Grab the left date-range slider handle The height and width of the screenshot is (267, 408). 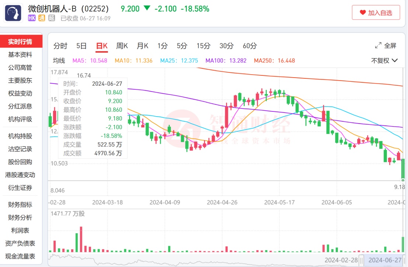(361, 260)
